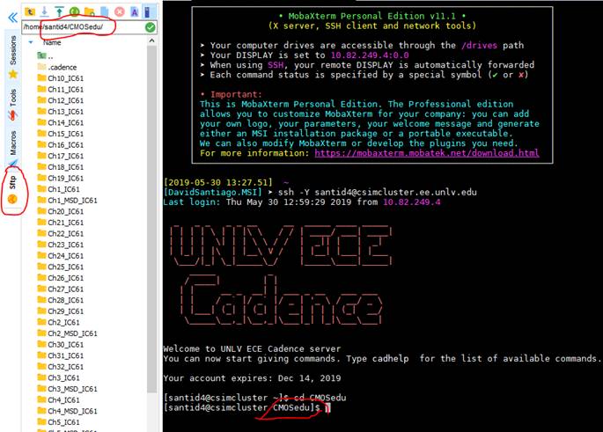Open the MobaXterm download page link

coord(426,153)
